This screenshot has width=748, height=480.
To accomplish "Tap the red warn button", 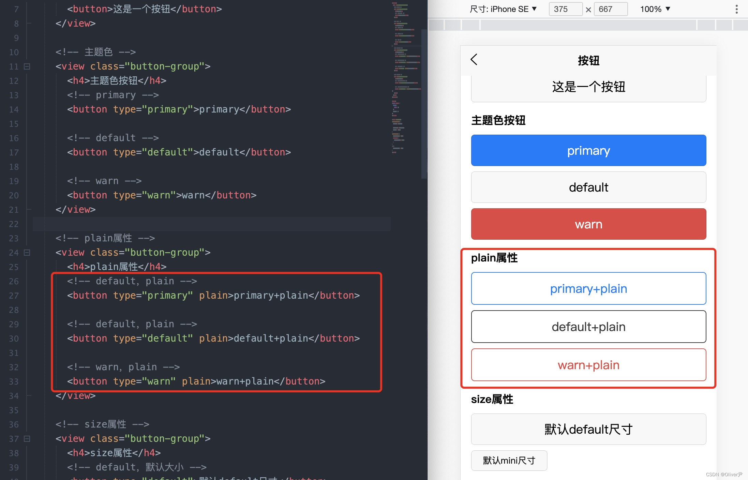I will (x=588, y=224).
